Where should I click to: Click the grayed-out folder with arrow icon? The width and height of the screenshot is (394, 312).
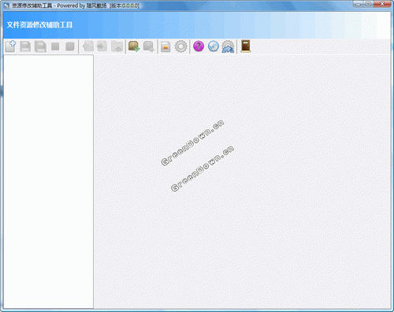tap(117, 46)
